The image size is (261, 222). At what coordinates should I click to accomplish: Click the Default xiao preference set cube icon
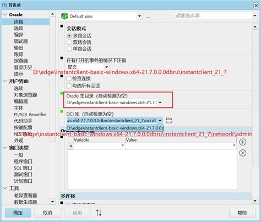[64, 16]
